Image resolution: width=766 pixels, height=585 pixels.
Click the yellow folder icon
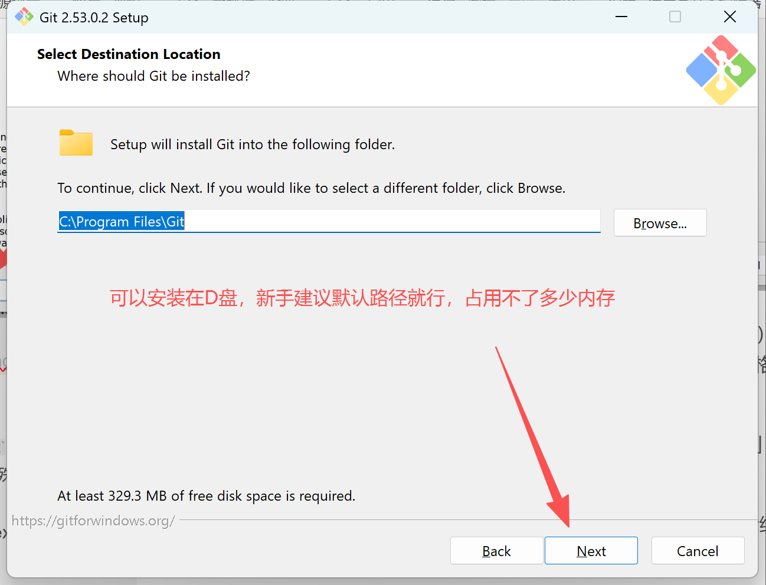click(76, 143)
